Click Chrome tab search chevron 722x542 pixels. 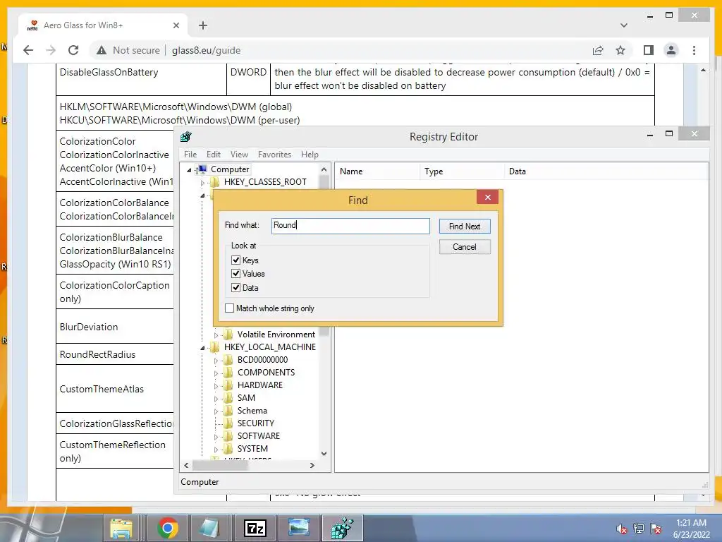[x=624, y=25]
